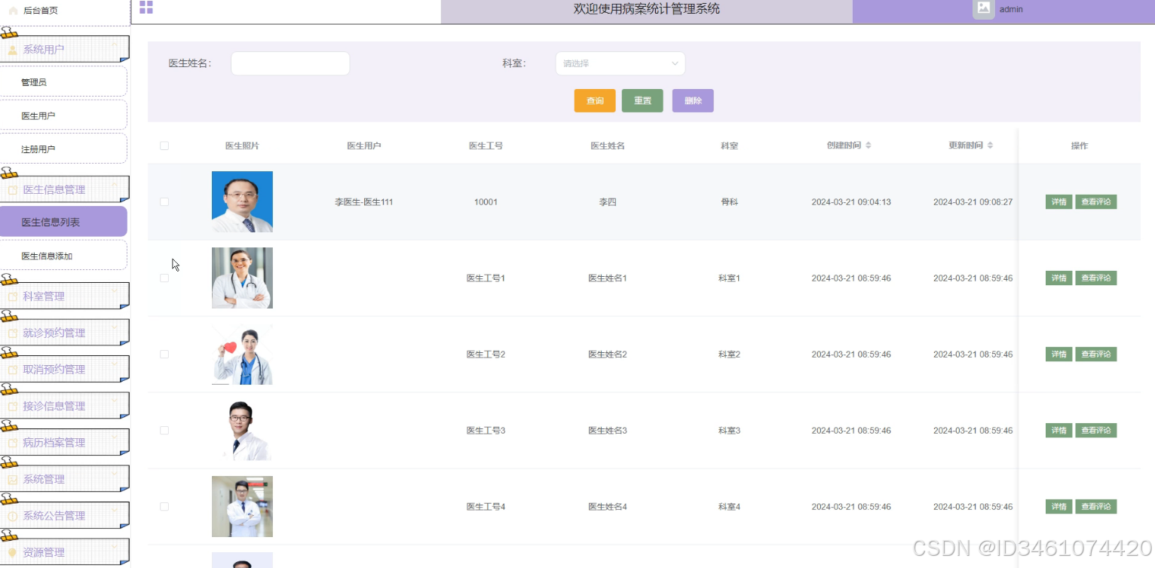
Task: Click the green 重置 button
Action: [642, 101]
